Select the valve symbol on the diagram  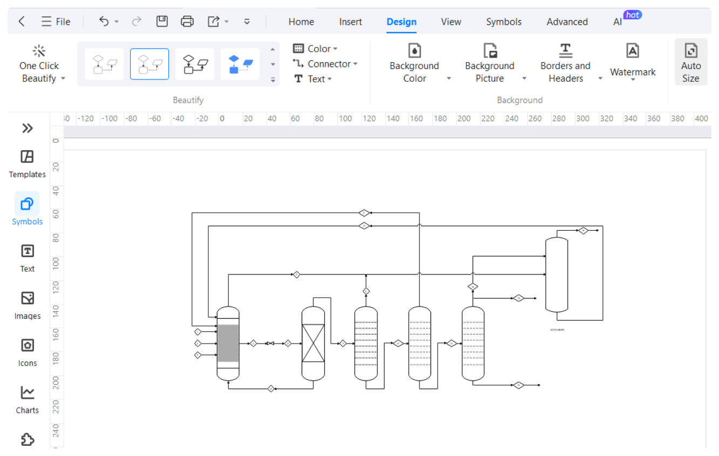(x=270, y=343)
